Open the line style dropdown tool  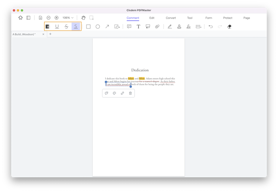[x=199, y=27]
